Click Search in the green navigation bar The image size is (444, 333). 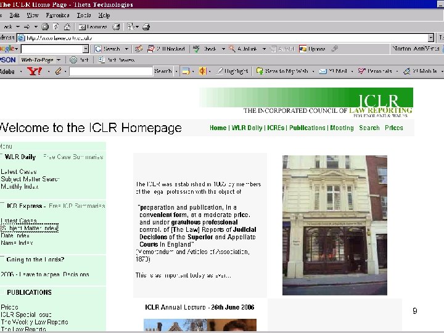coord(369,128)
